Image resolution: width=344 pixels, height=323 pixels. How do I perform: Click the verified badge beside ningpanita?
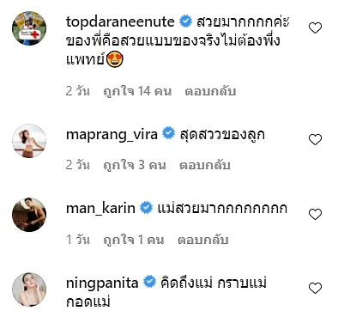click(x=149, y=282)
